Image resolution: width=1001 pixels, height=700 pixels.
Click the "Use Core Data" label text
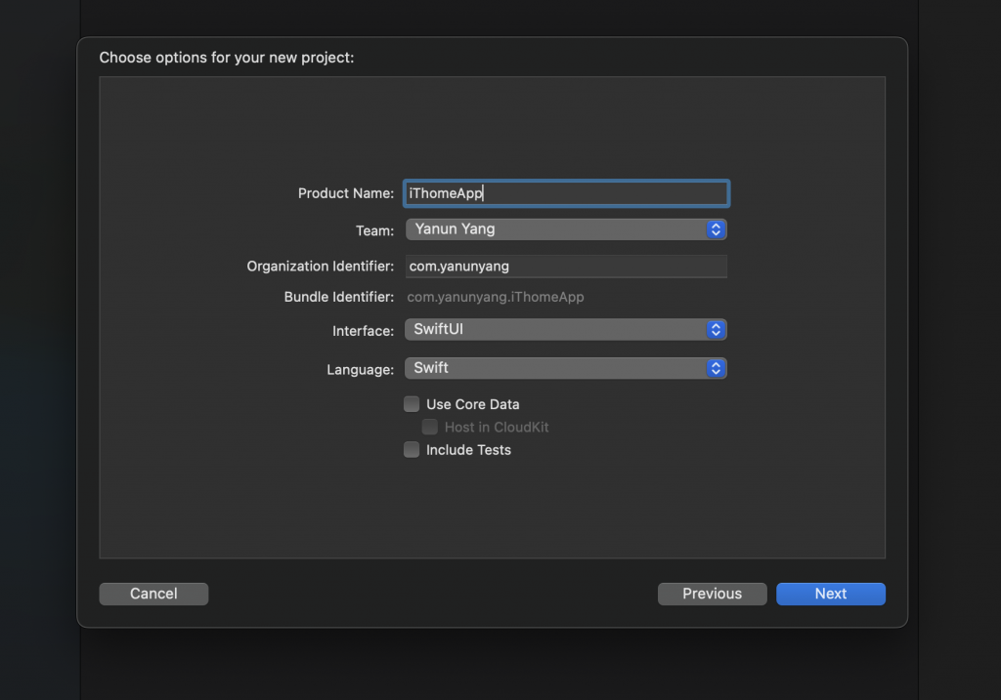click(x=473, y=404)
